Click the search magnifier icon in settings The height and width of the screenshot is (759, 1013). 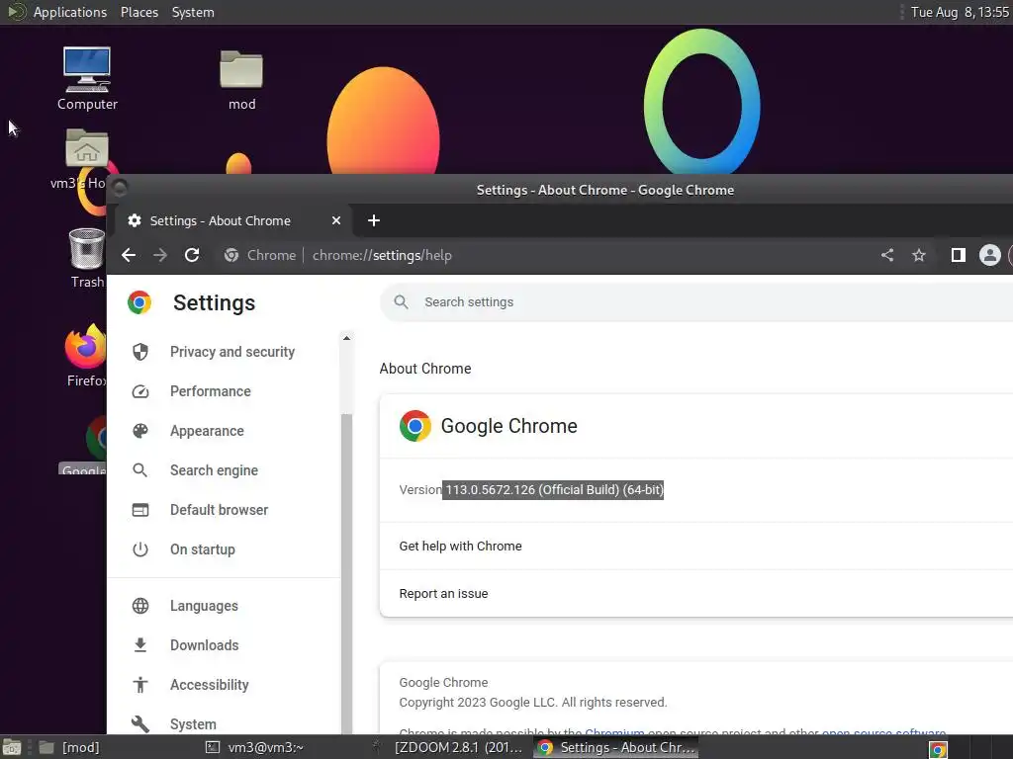[x=402, y=302]
